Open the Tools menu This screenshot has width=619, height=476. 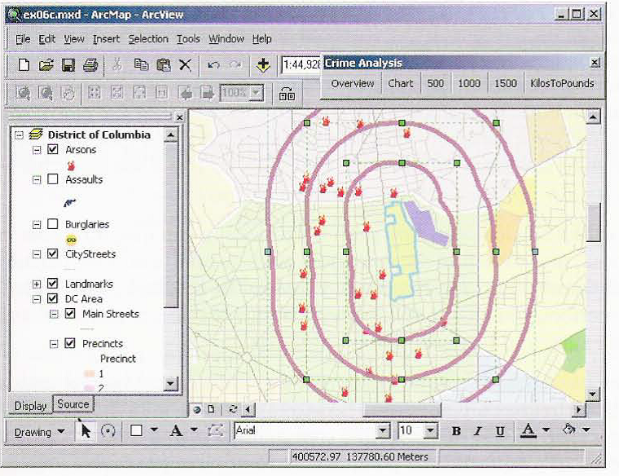pos(188,38)
